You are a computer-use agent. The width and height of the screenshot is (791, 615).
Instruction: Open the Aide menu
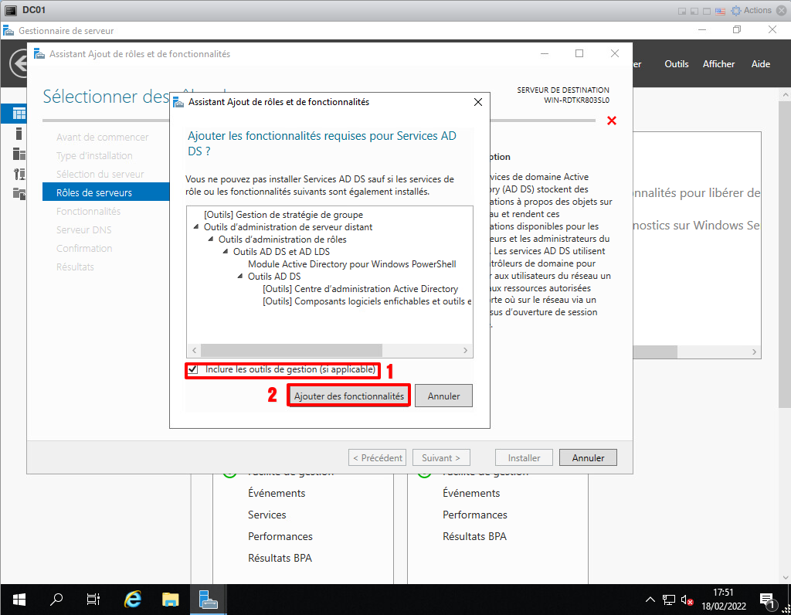(x=760, y=64)
